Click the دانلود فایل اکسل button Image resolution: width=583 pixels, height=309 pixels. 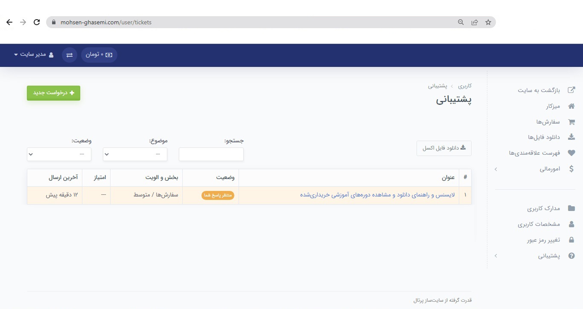point(444,148)
